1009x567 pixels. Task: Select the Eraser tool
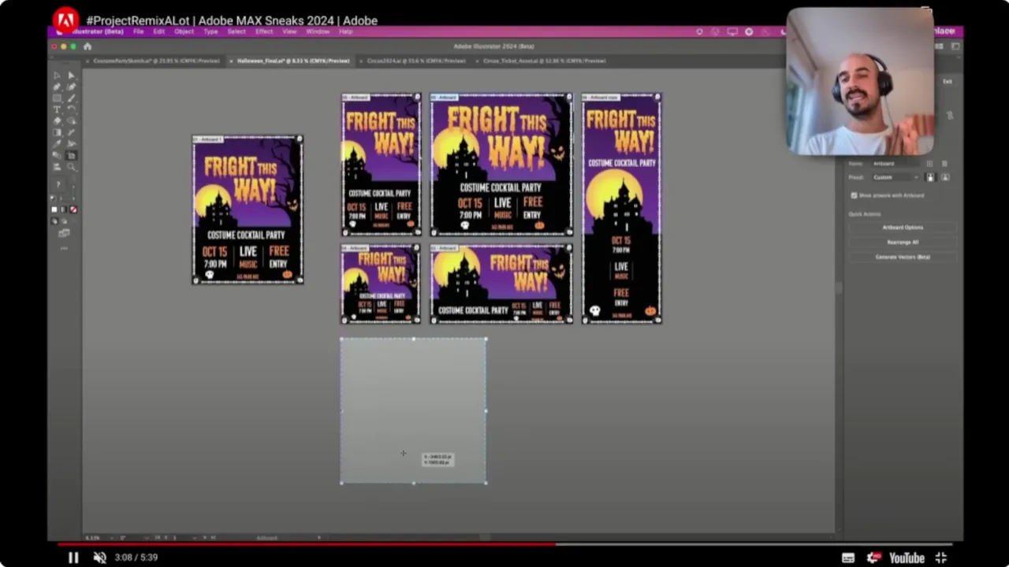point(57,120)
